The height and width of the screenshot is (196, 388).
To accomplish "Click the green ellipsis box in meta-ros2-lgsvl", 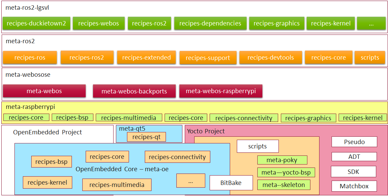I will click(x=371, y=23).
